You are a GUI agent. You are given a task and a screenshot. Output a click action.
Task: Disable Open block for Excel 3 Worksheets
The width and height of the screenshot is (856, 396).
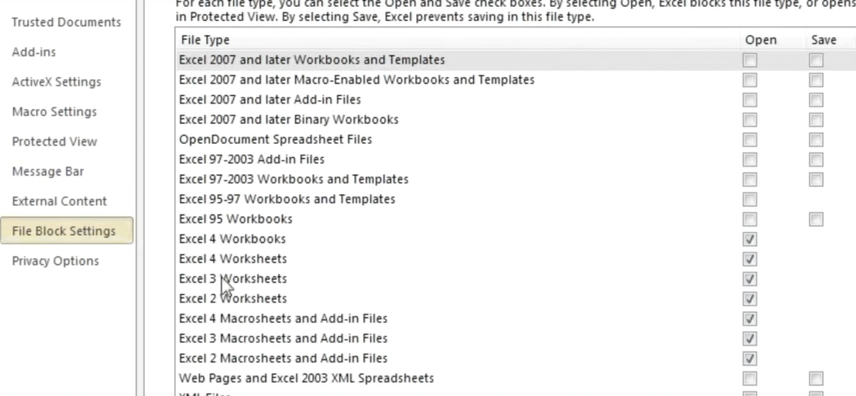(x=750, y=279)
